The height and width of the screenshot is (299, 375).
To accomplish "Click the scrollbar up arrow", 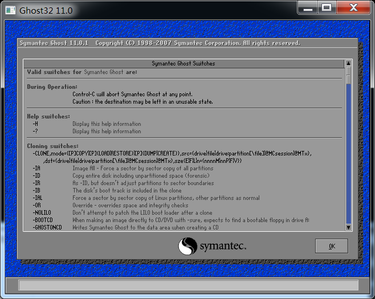I will tap(348, 63).
